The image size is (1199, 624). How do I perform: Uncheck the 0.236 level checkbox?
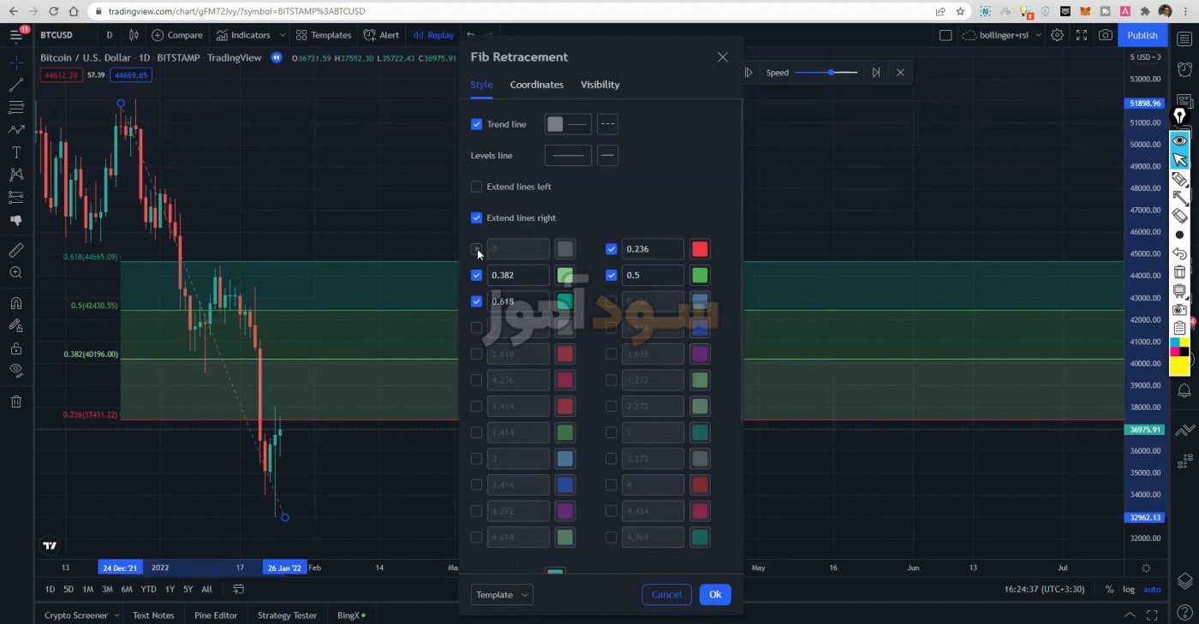click(611, 249)
